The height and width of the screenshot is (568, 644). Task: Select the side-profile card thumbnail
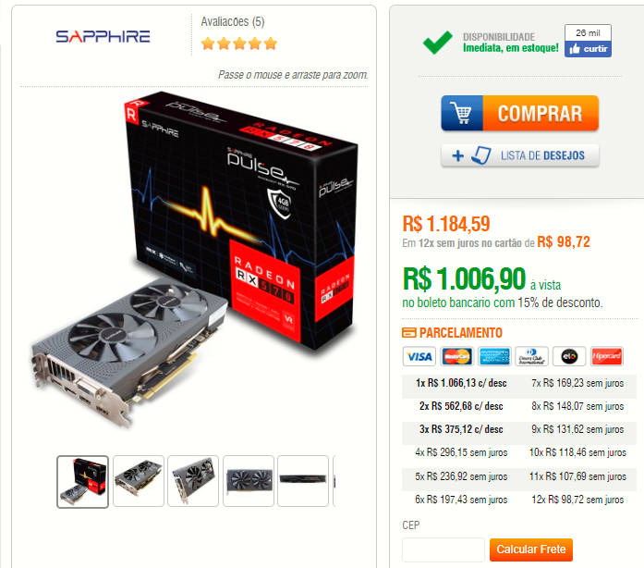[303, 481]
